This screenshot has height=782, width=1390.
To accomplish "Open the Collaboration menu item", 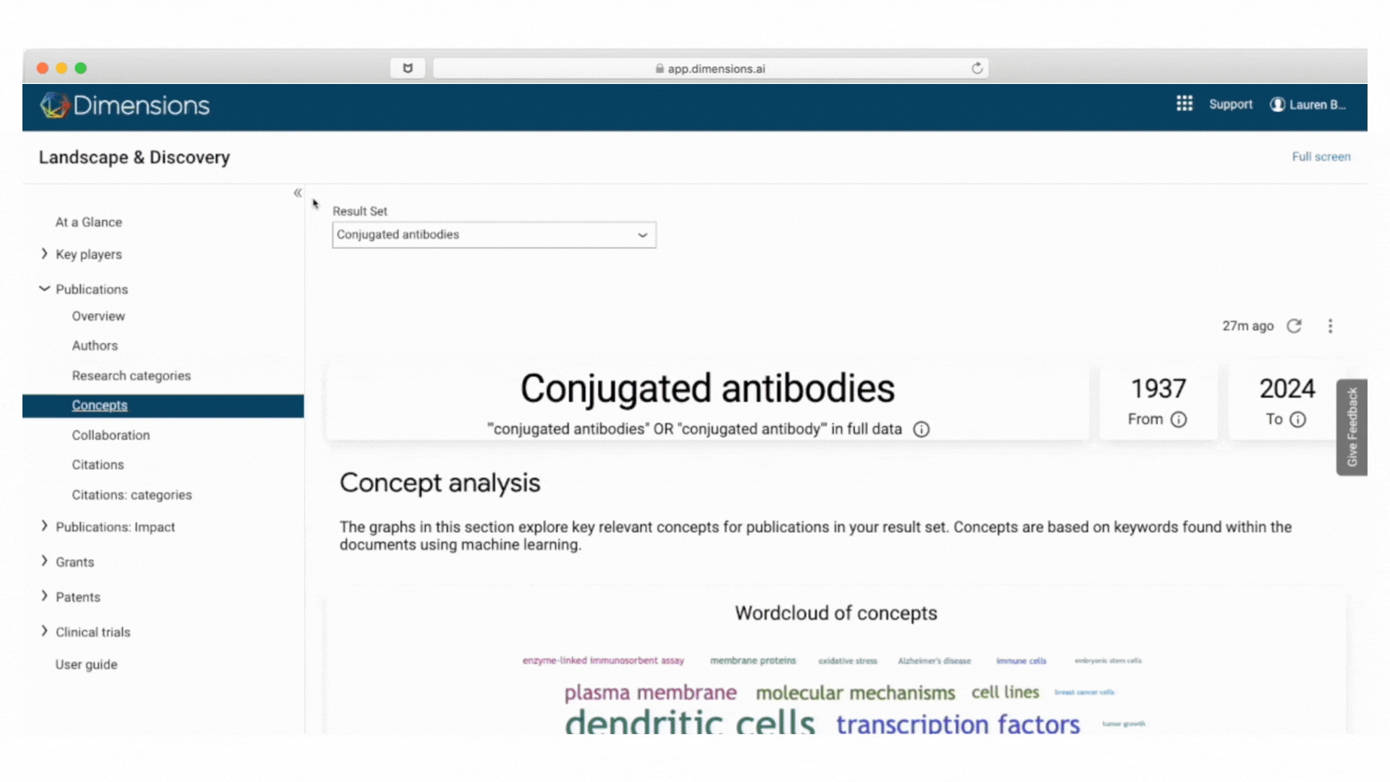I will pos(111,435).
